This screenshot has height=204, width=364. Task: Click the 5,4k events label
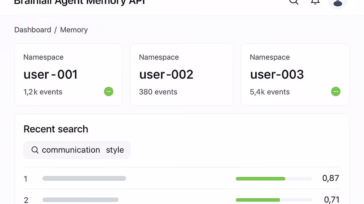click(270, 92)
